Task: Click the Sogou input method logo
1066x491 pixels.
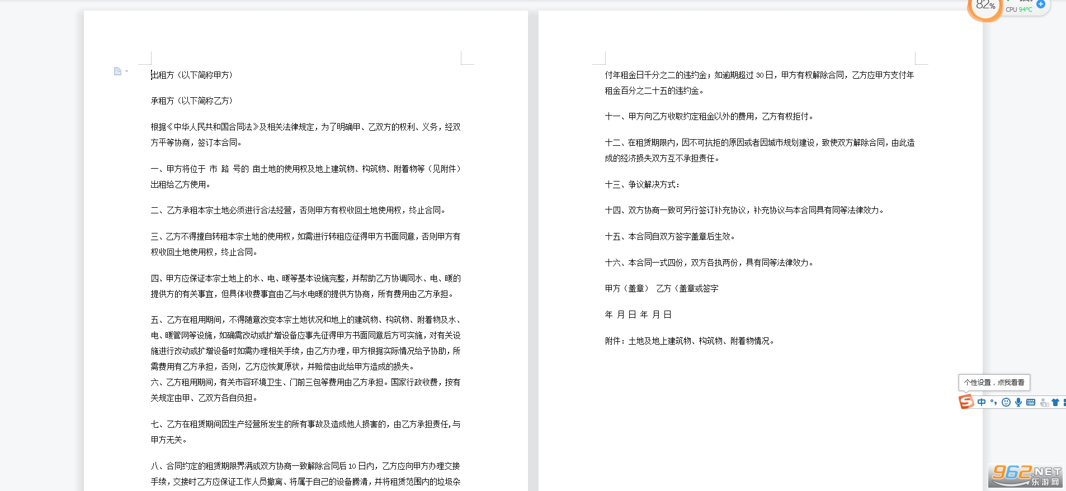Action: 966,402
